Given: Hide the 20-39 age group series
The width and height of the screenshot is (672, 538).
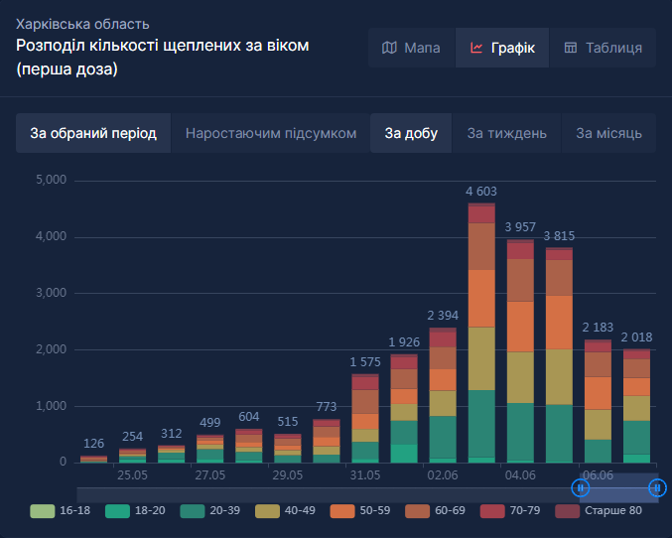Looking at the screenshot, I should pyautogui.click(x=210, y=511).
